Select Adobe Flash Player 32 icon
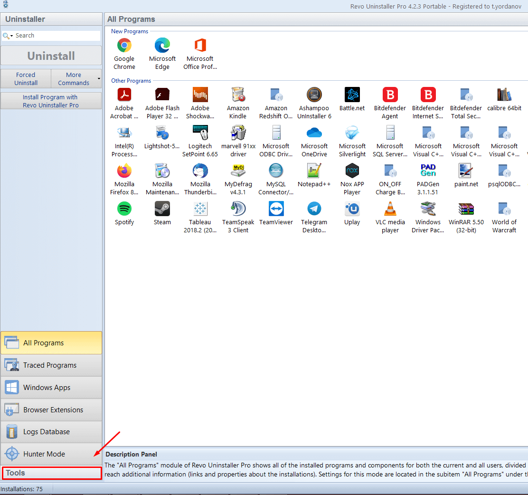528x495 pixels. pyautogui.click(x=162, y=95)
